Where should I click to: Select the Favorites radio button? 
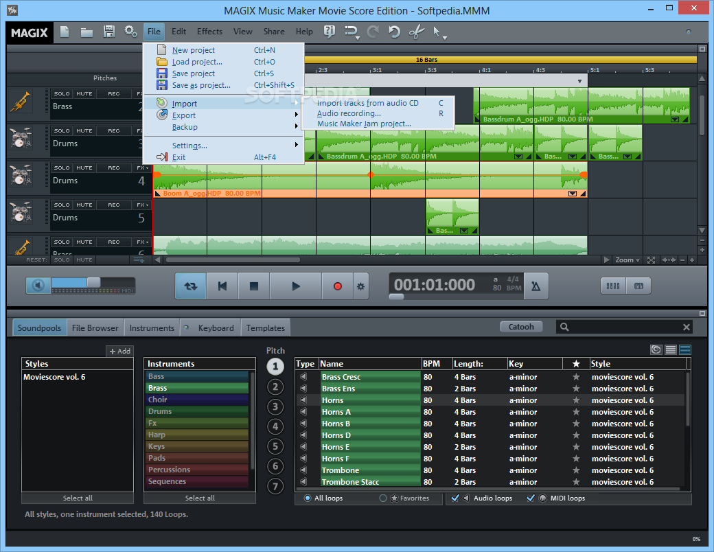click(383, 498)
